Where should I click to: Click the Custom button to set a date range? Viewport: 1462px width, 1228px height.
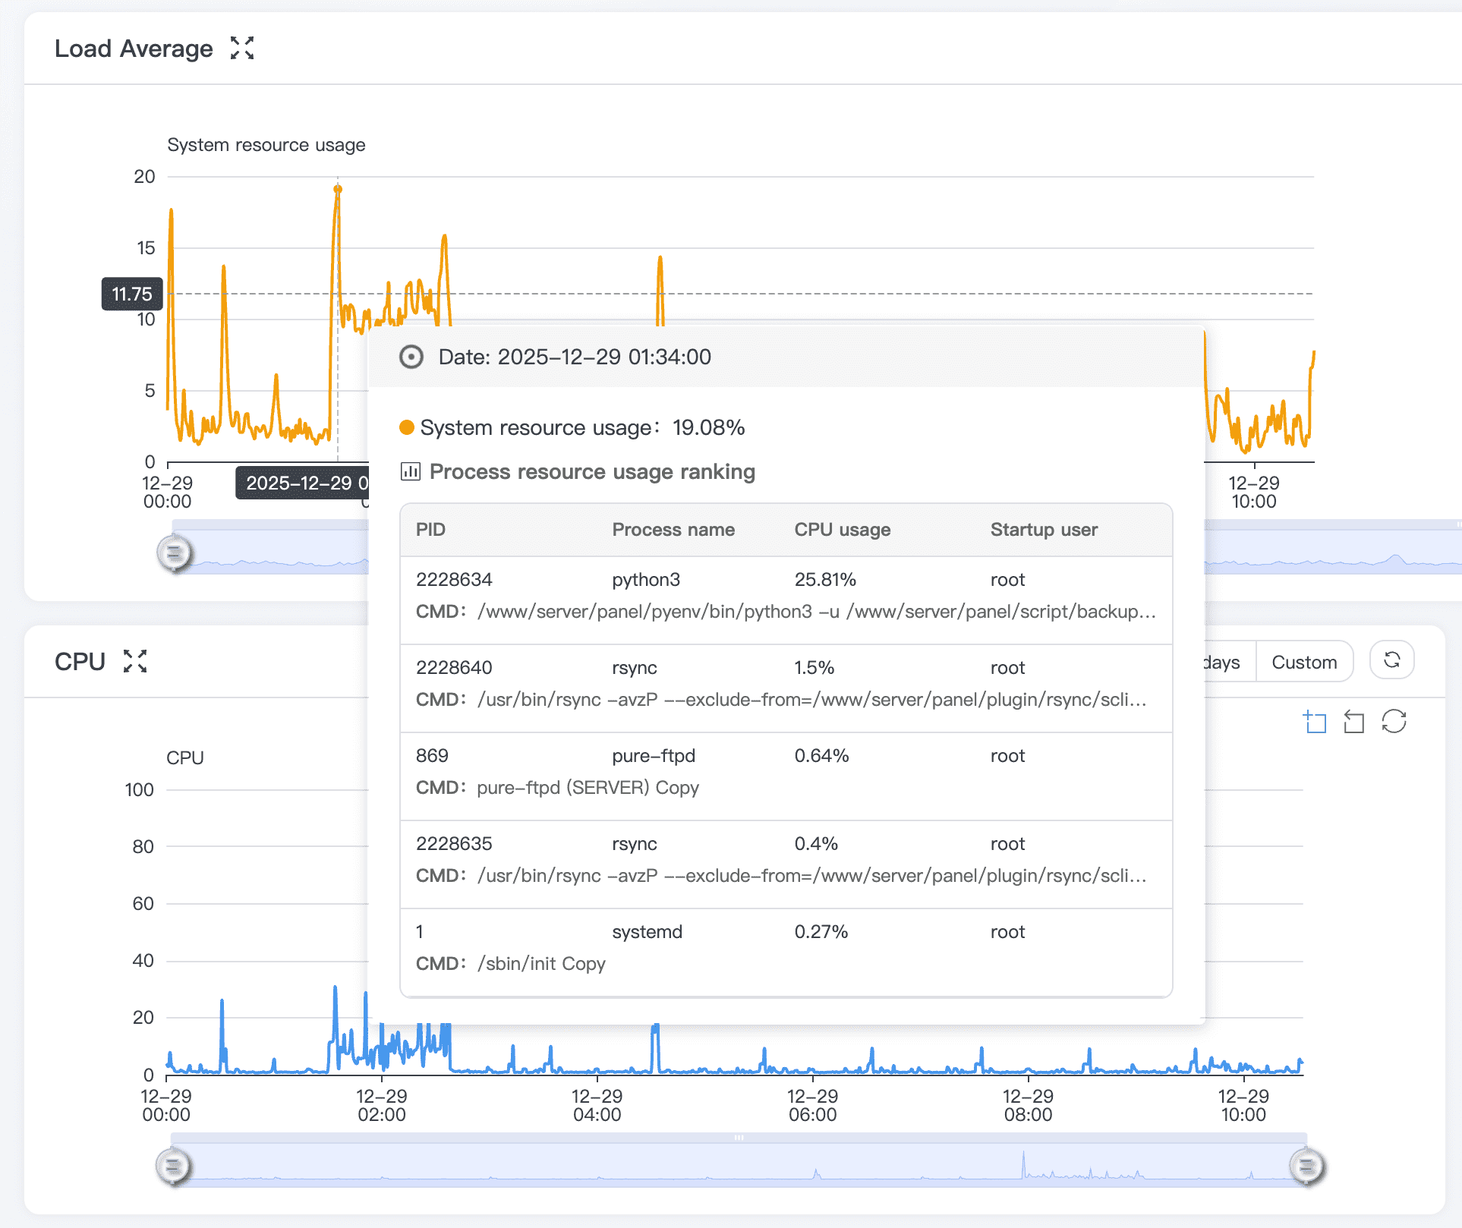[x=1305, y=661]
